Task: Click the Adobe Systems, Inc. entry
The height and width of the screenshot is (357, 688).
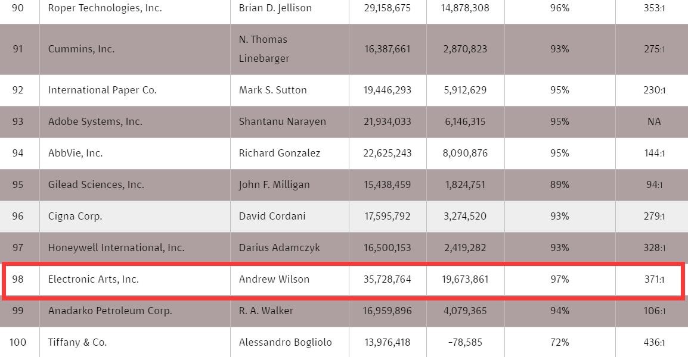Action: pos(95,121)
